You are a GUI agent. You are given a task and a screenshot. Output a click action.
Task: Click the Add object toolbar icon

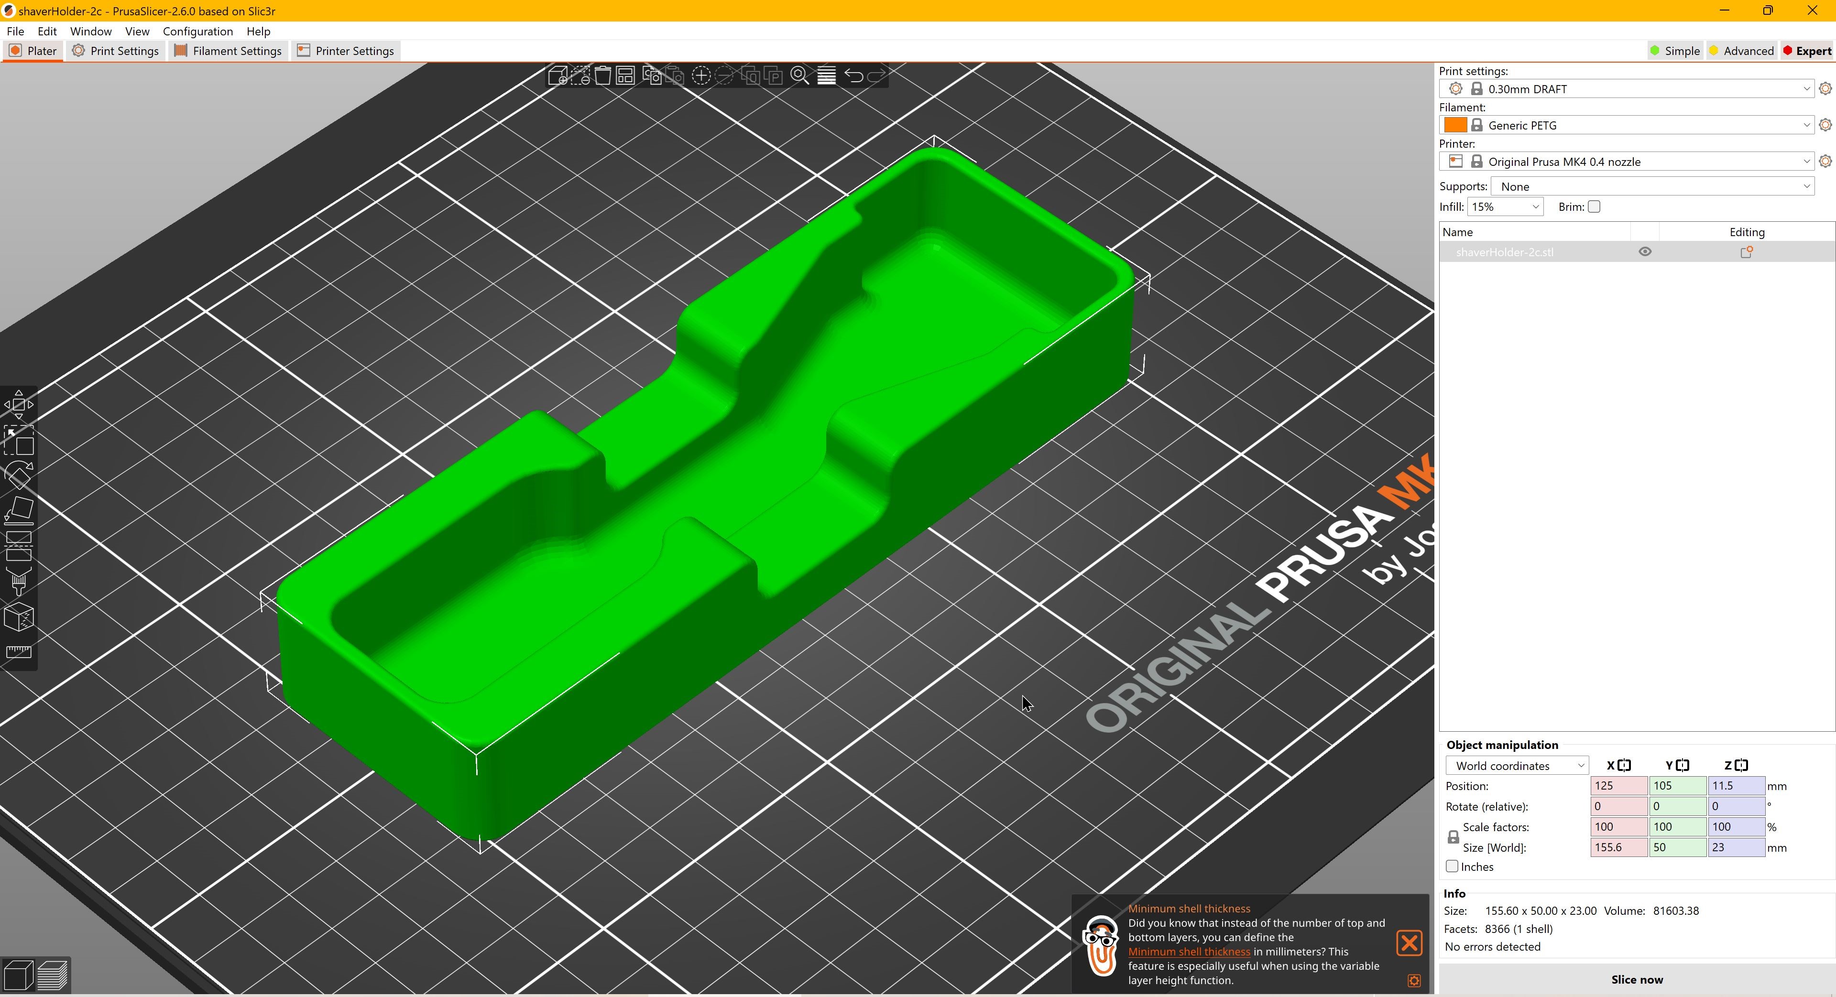coord(557,76)
